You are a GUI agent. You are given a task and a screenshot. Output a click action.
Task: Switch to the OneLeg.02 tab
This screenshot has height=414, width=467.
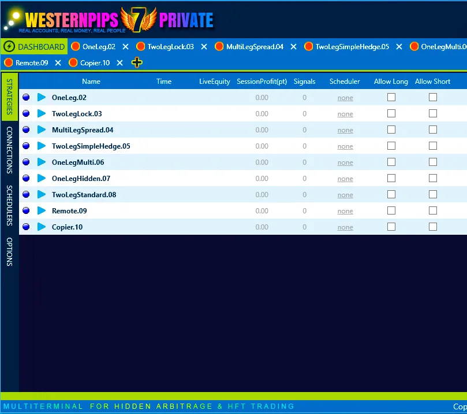[99, 47]
